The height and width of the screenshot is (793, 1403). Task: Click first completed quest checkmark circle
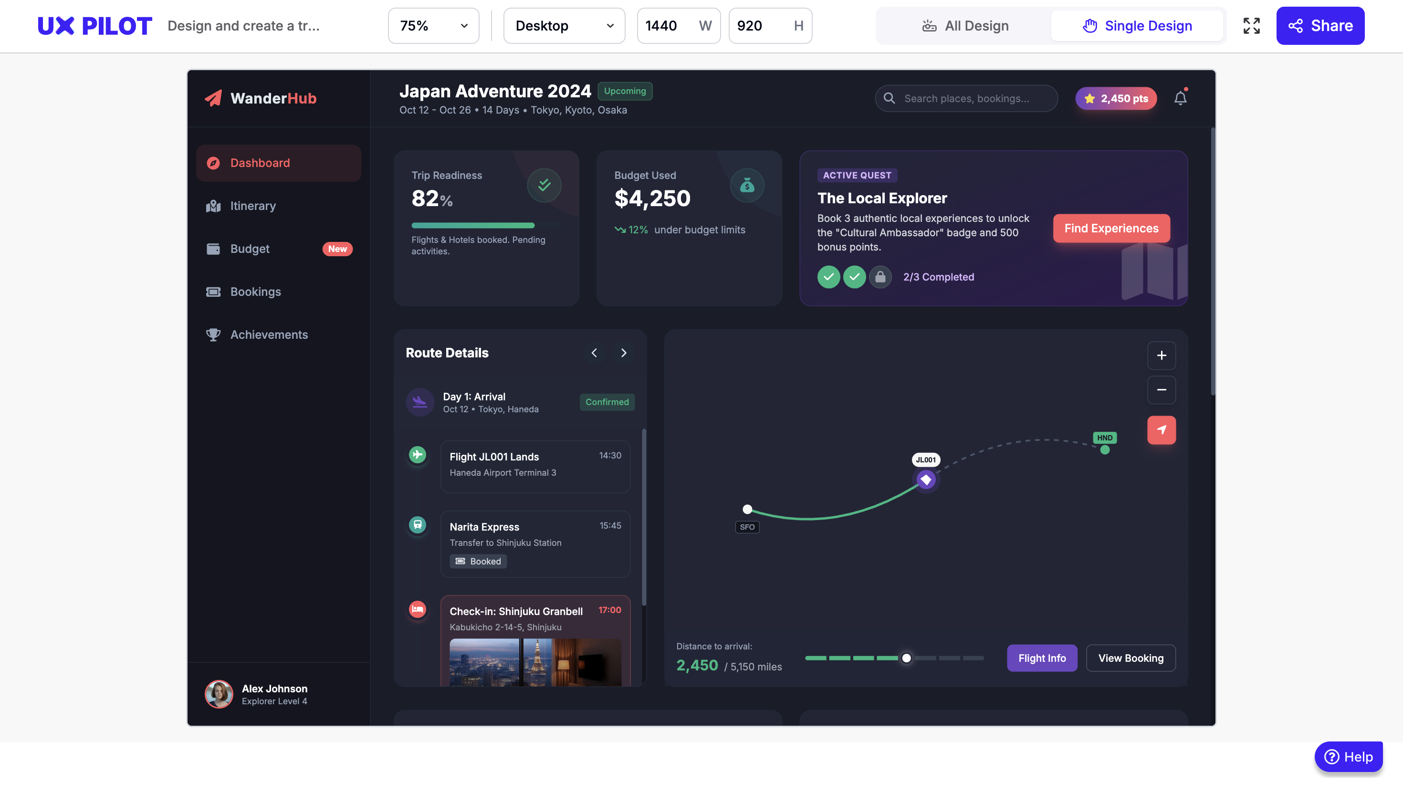click(828, 277)
